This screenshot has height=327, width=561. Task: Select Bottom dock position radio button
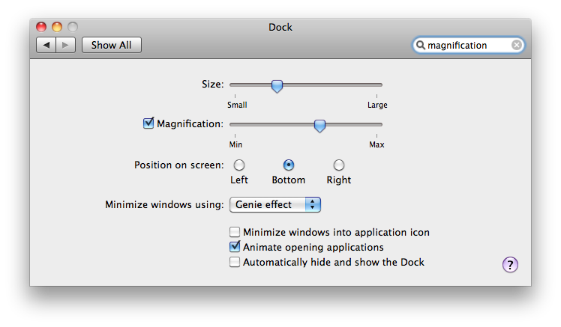tap(289, 165)
